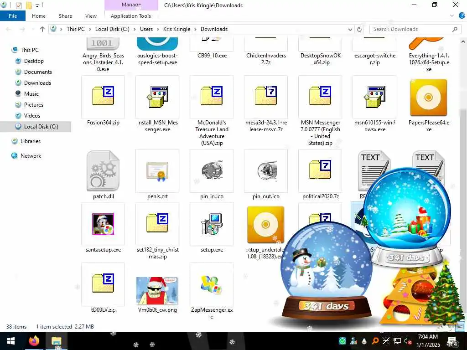Image resolution: width=467 pixels, height=350 pixels.
Task: Open Desktop in the navigation pane
Action: tap(34, 61)
